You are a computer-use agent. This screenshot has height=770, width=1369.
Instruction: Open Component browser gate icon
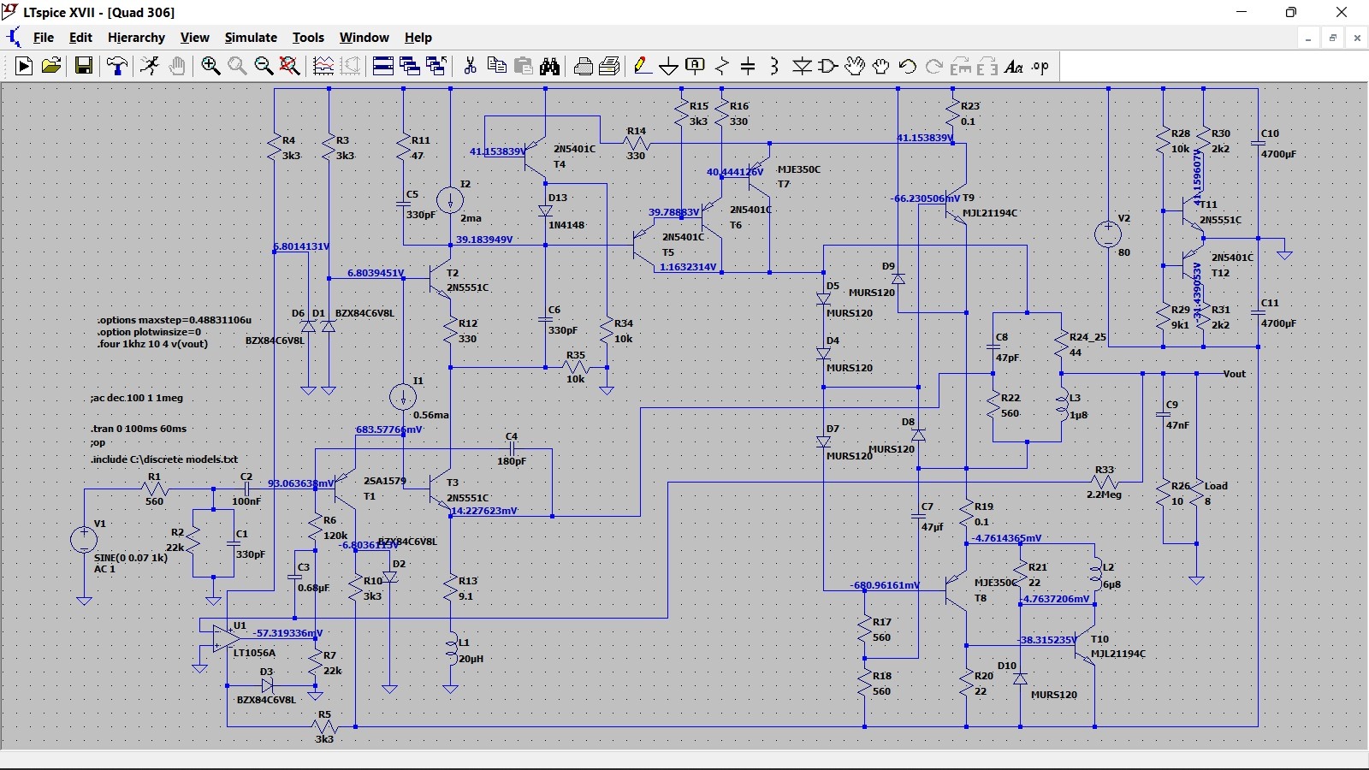pos(828,66)
